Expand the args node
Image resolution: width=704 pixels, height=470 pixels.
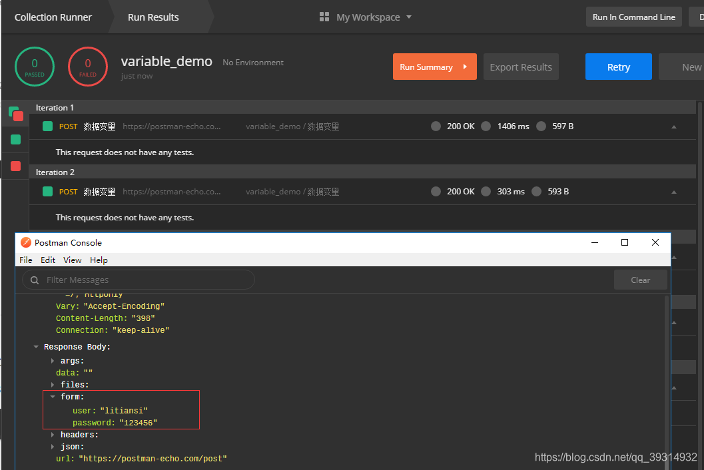pos(53,360)
